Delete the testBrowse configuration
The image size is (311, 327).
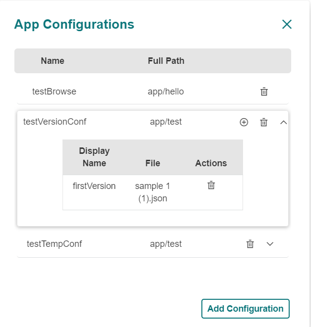coord(264,92)
